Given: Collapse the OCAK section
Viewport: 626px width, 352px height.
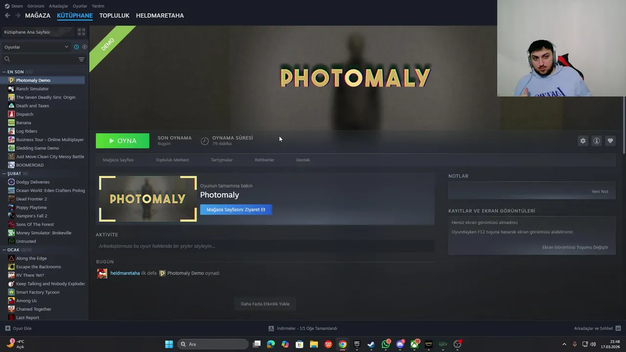Looking at the screenshot, I should click(4, 250).
